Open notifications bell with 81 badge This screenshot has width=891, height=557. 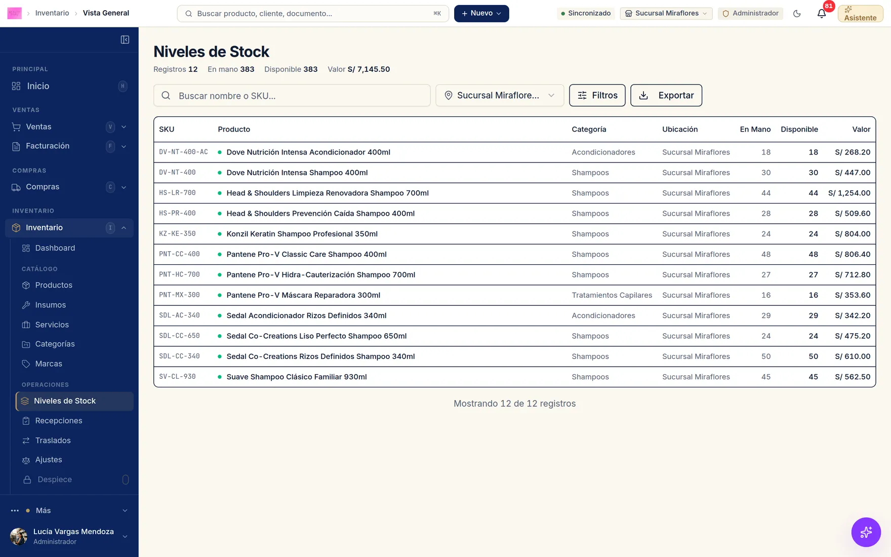point(822,14)
